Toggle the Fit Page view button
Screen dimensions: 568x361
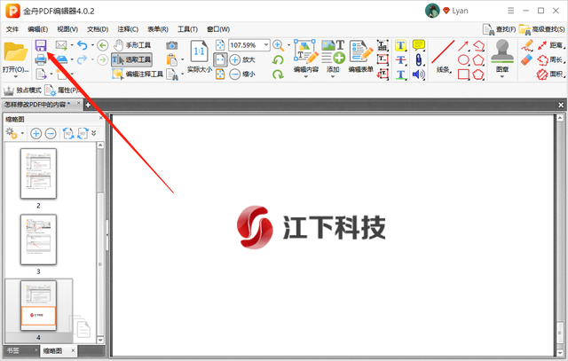point(220,59)
